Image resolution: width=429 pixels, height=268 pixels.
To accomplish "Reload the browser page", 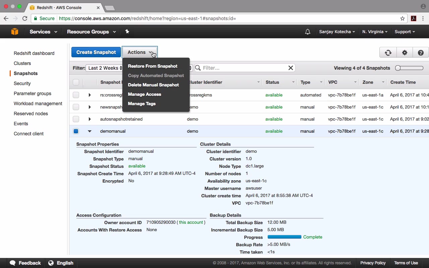I will pyautogui.click(x=25, y=18).
